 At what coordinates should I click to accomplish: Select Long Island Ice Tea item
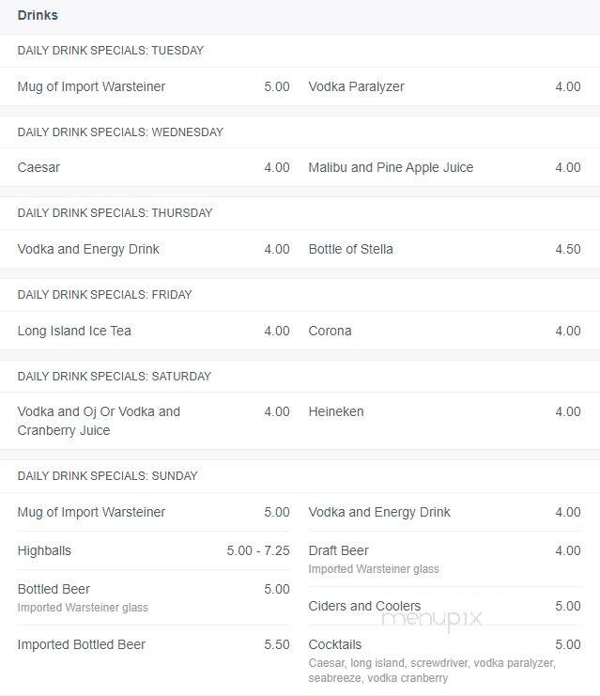[x=154, y=331]
